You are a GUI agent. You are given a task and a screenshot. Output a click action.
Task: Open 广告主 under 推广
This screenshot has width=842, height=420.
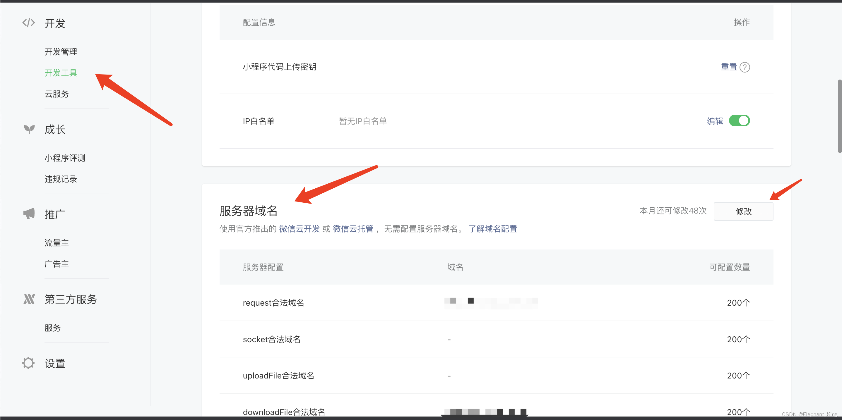tap(57, 264)
